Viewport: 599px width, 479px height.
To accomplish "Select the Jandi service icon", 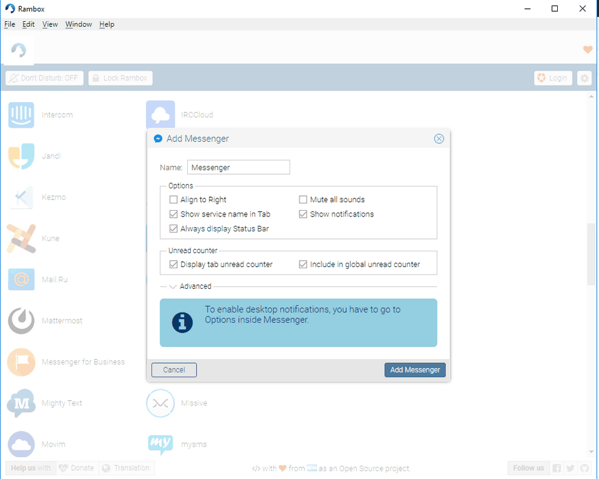I will [21, 156].
